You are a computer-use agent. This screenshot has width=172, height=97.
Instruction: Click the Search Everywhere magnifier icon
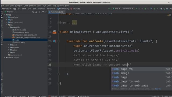click(x=171, y=9)
